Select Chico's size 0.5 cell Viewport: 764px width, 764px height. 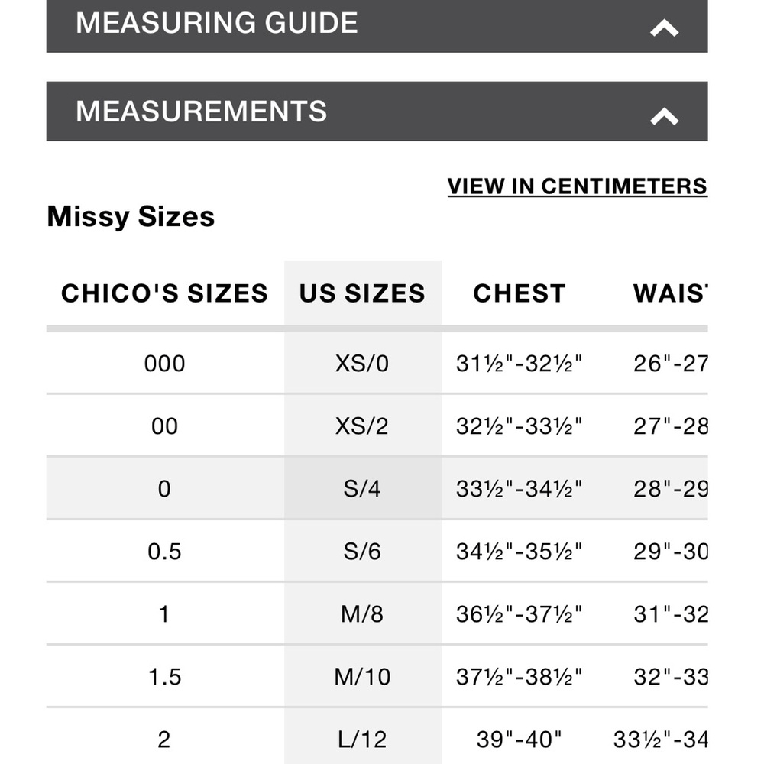click(164, 552)
